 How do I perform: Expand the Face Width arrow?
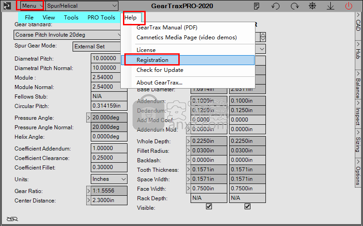[188, 188]
